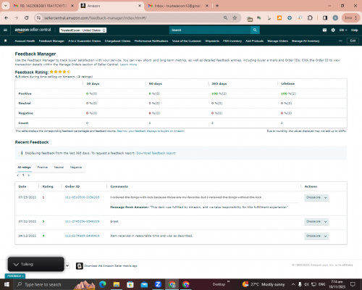Open the Mail app from taskbar

(144, 284)
